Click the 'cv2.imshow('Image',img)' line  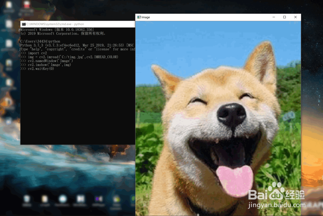(46, 65)
